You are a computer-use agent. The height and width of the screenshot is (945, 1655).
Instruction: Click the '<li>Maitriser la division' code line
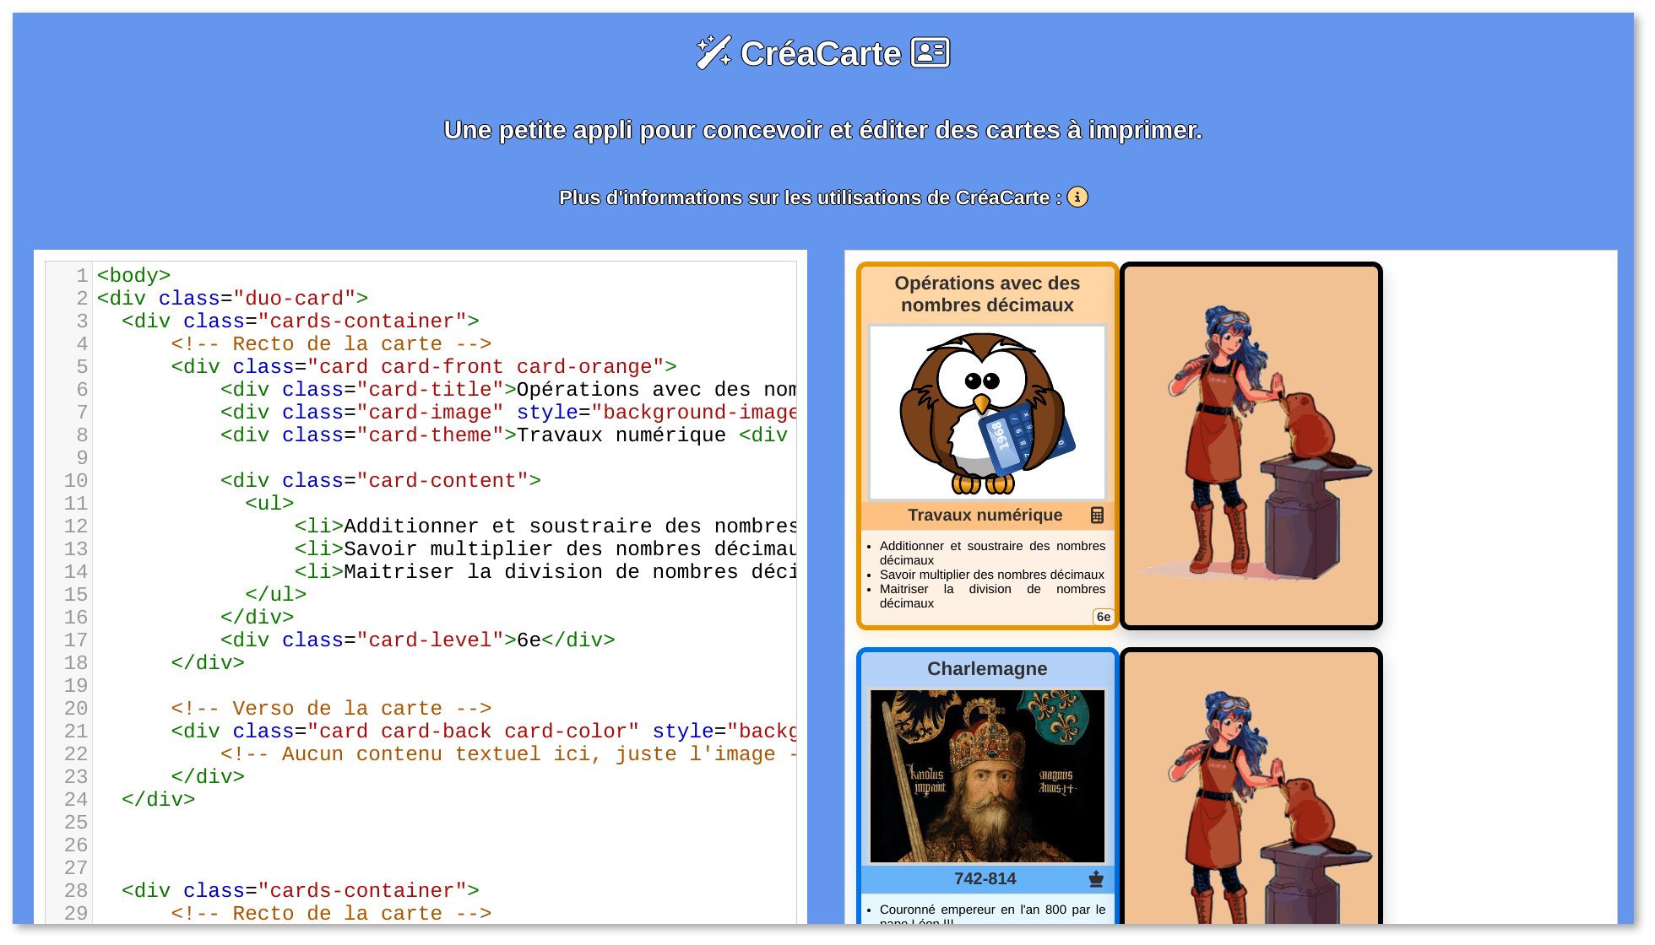pos(545,572)
